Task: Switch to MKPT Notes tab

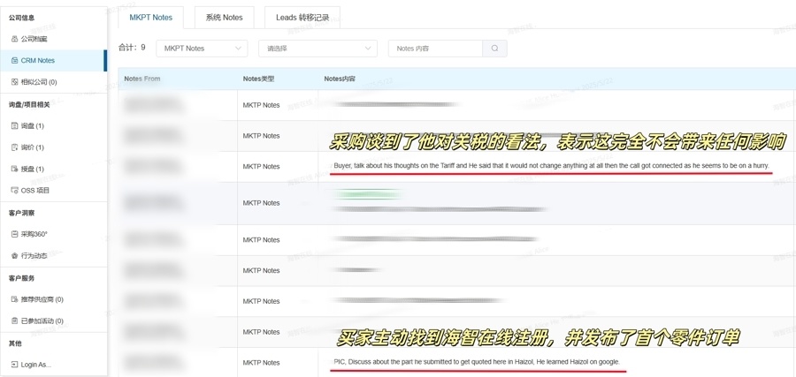Action: tap(150, 18)
